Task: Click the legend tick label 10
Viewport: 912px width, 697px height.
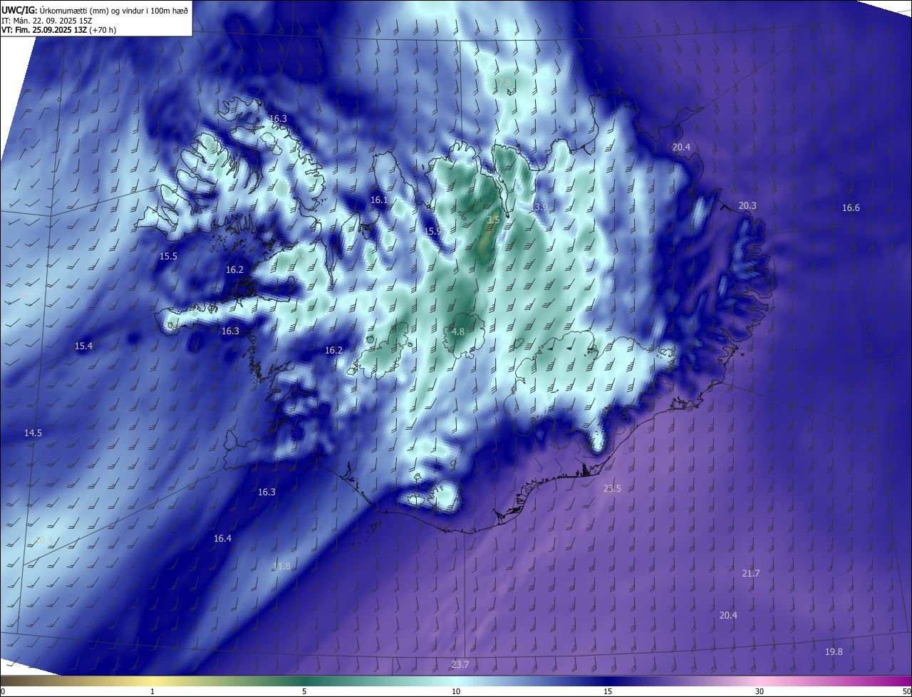Action: (x=456, y=691)
